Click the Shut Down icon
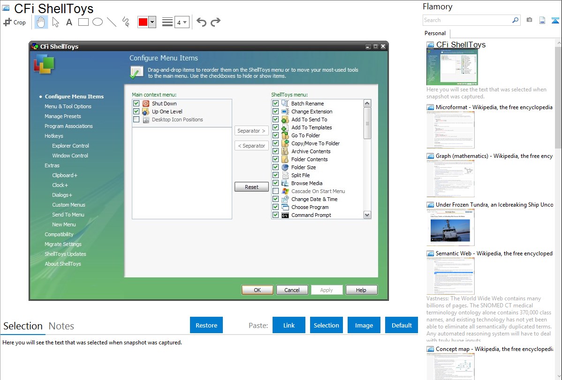Image resolution: width=562 pixels, height=380 pixels. pos(146,104)
